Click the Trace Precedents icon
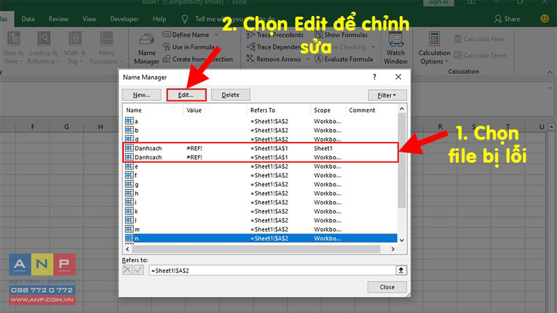The image size is (557, 313). [251, 35]
